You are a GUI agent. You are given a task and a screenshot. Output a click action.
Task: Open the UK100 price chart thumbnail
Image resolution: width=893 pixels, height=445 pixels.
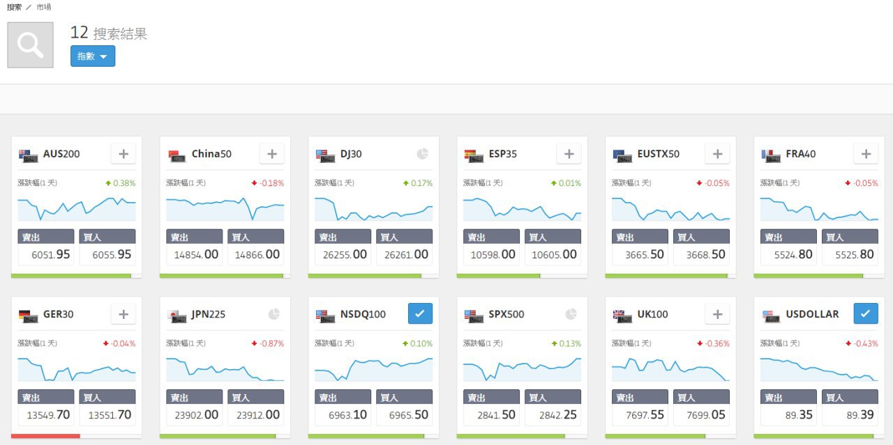point(670,369)
